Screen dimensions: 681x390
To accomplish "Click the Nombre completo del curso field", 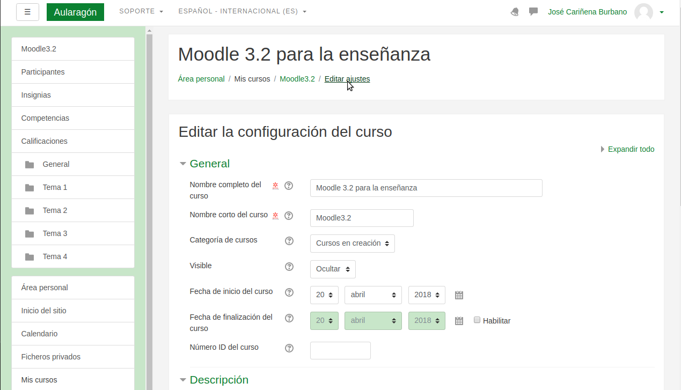I will (426, 188).
